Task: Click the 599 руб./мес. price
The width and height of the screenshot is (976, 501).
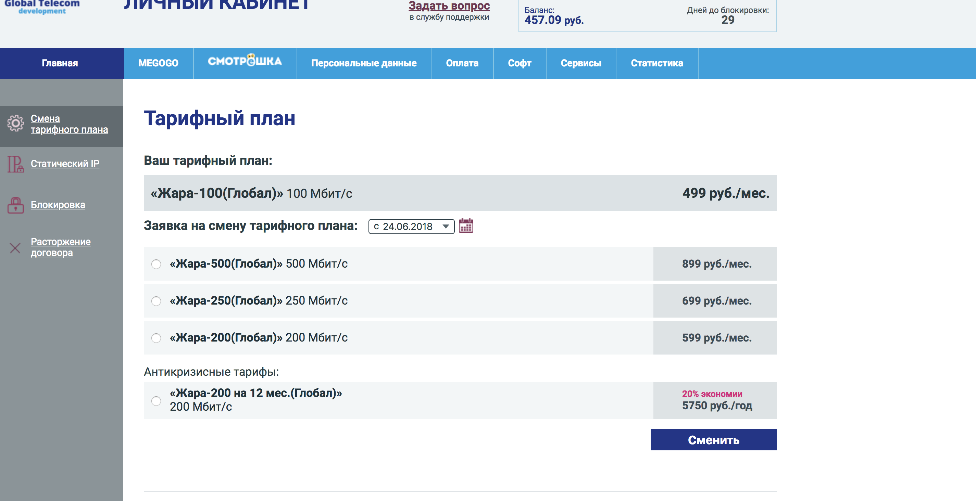Action: click(x=717, y=337)
